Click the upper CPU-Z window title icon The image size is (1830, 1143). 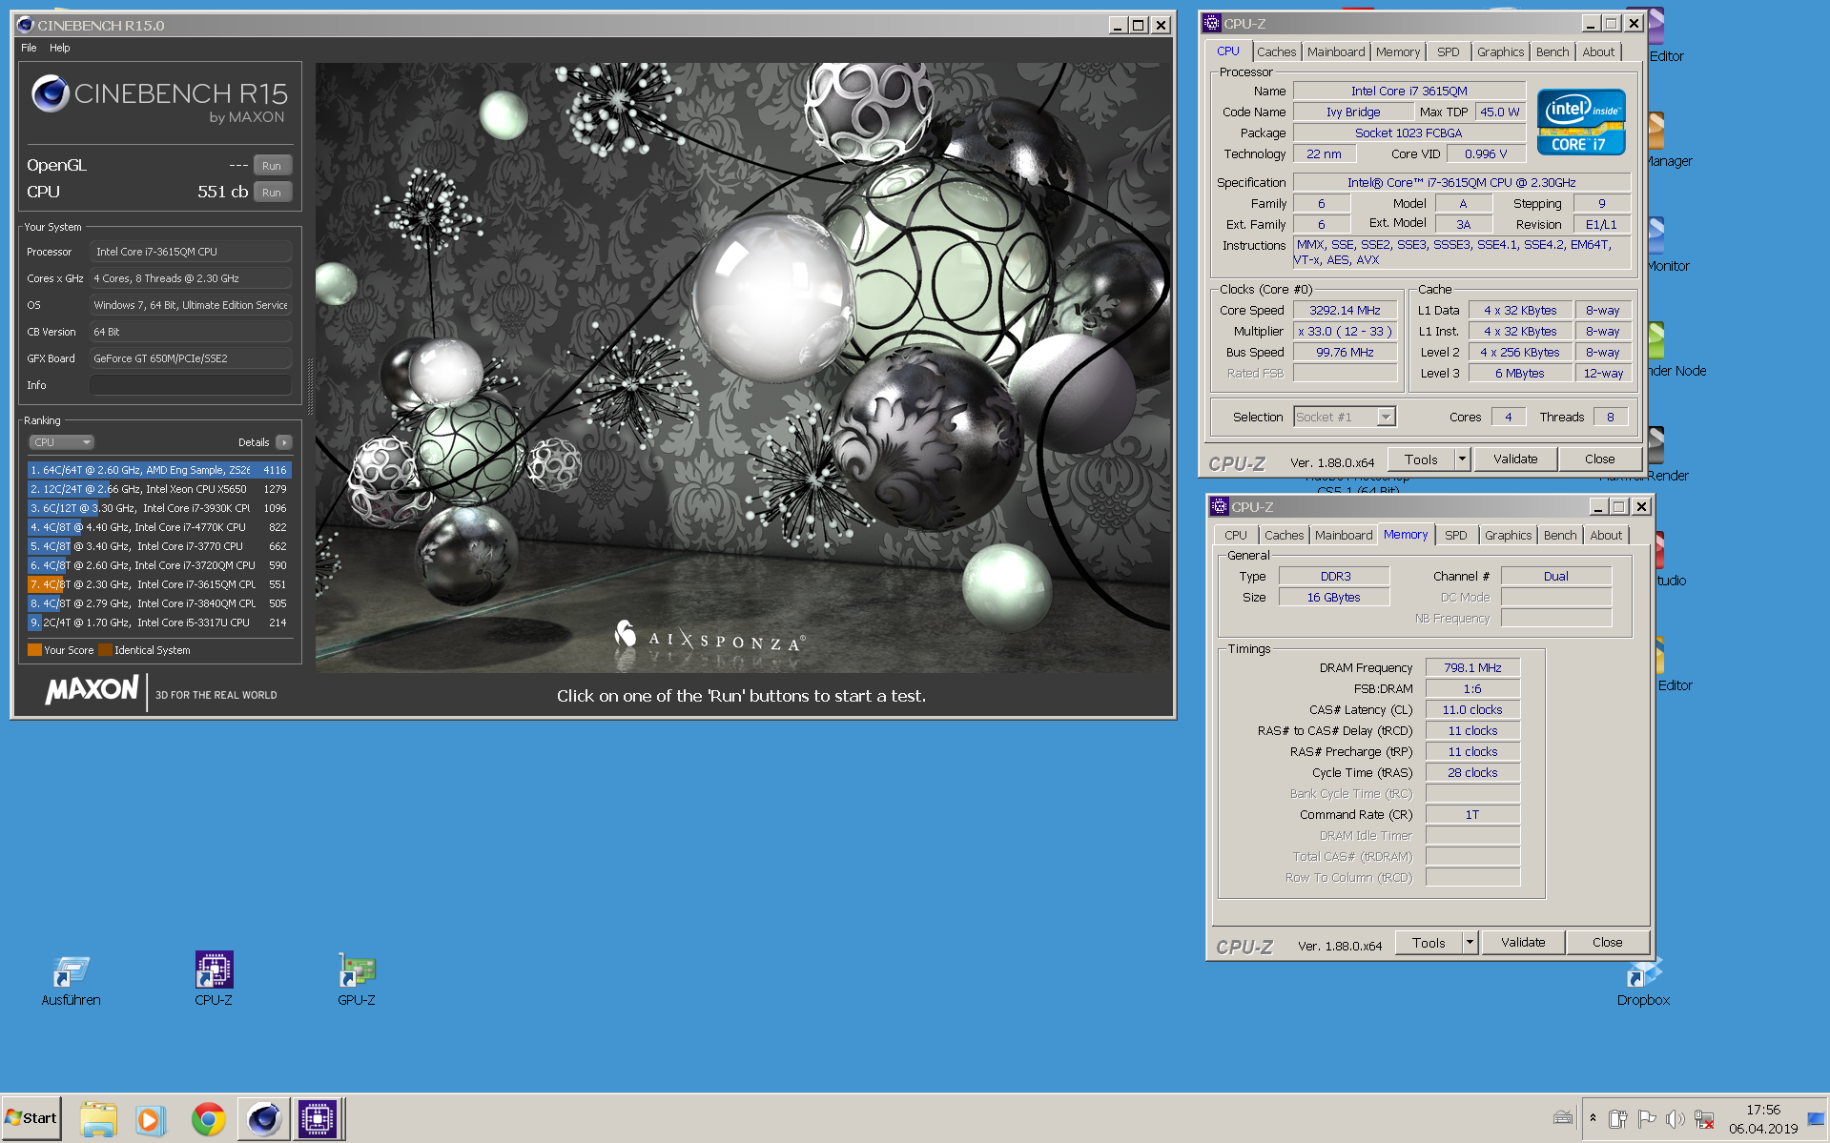(1212, 23)
